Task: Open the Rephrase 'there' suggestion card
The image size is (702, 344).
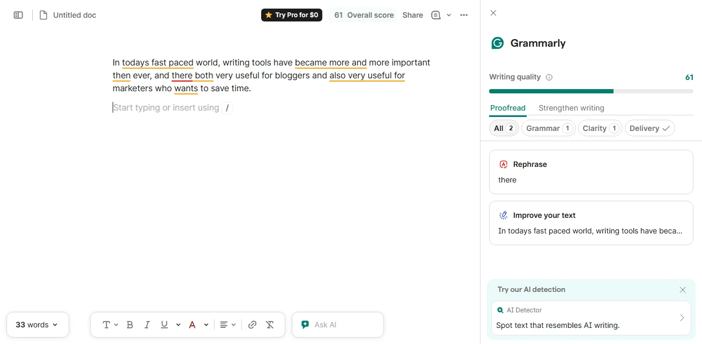Action: tap(591, 172)
